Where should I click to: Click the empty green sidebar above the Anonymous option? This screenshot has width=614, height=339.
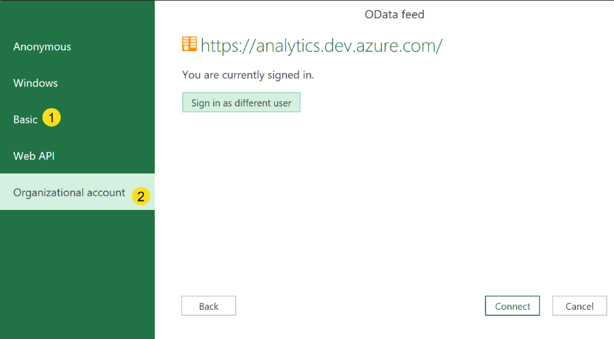77,15
